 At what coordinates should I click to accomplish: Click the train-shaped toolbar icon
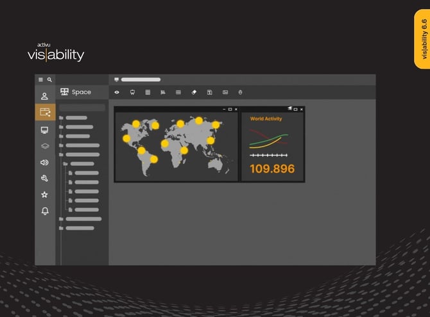tap(132, 92)
